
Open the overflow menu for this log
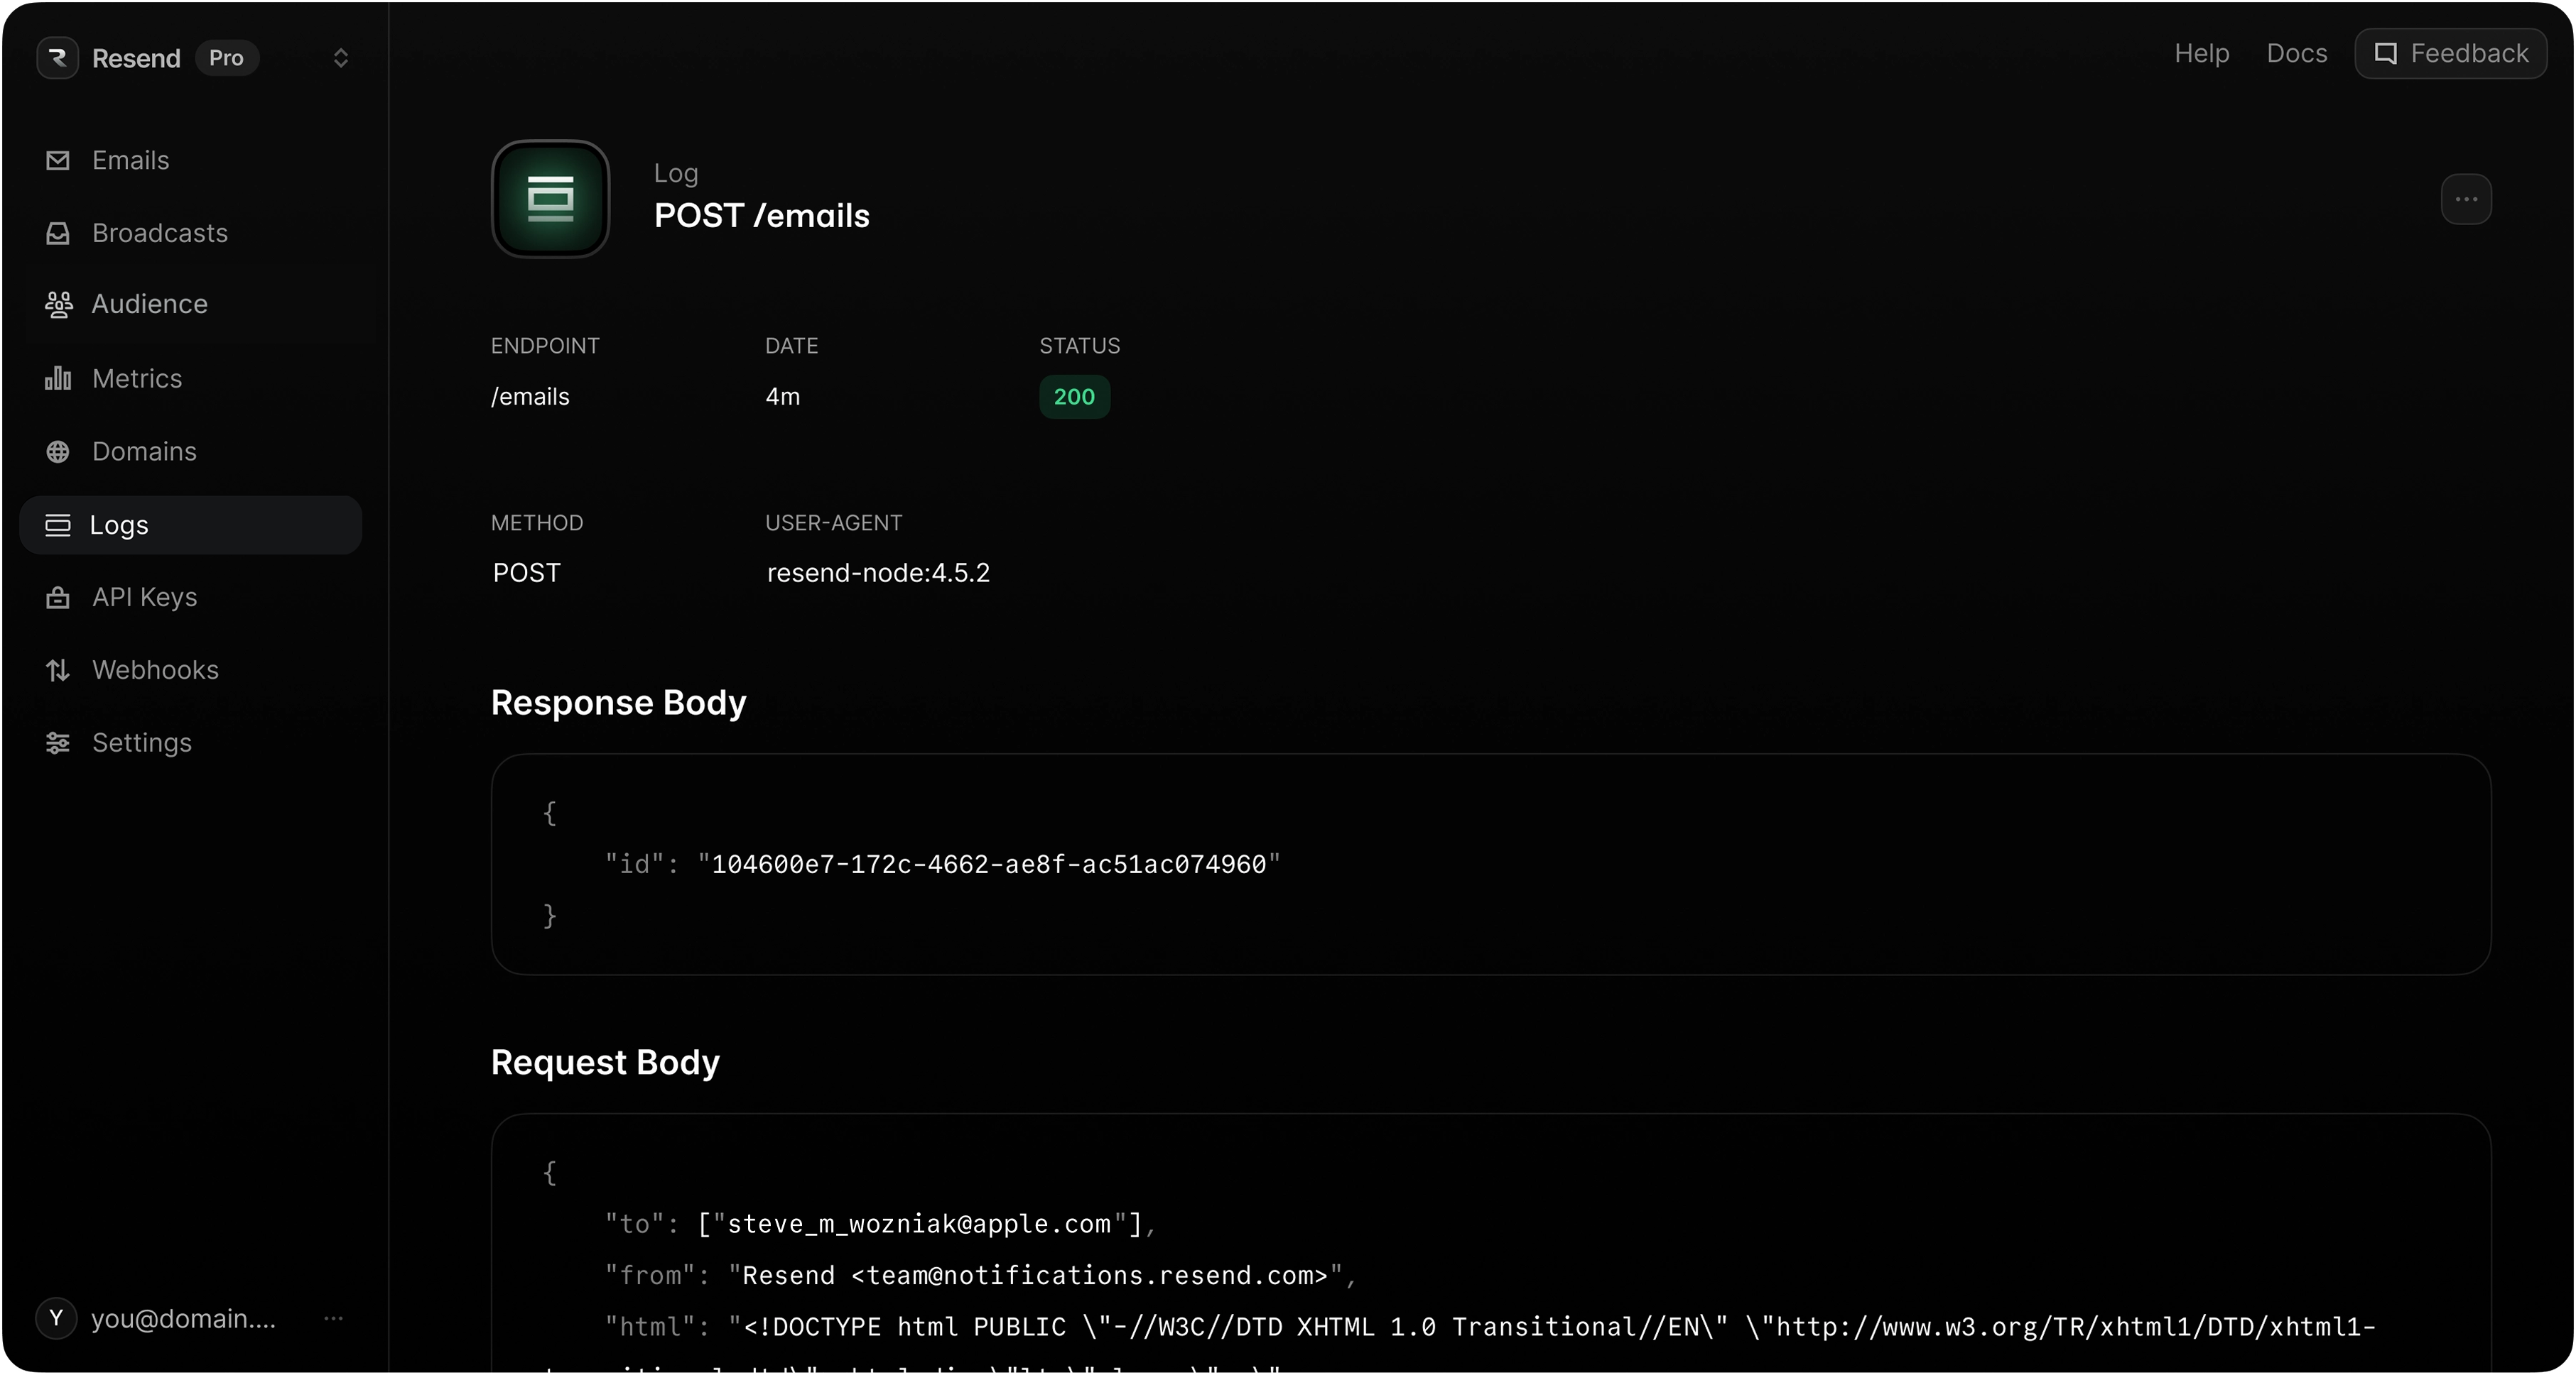click(x=2466, y=199)
